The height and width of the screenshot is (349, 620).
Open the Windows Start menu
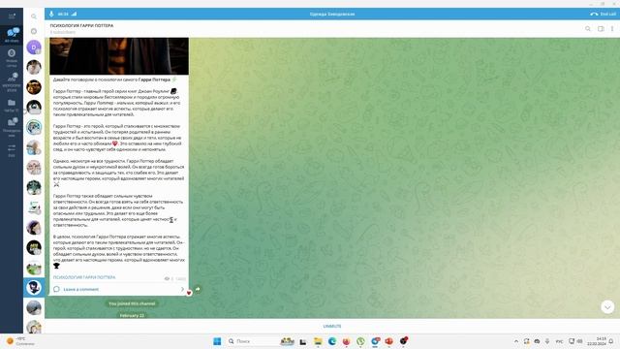pyautogui.click(x=217, y=341)
